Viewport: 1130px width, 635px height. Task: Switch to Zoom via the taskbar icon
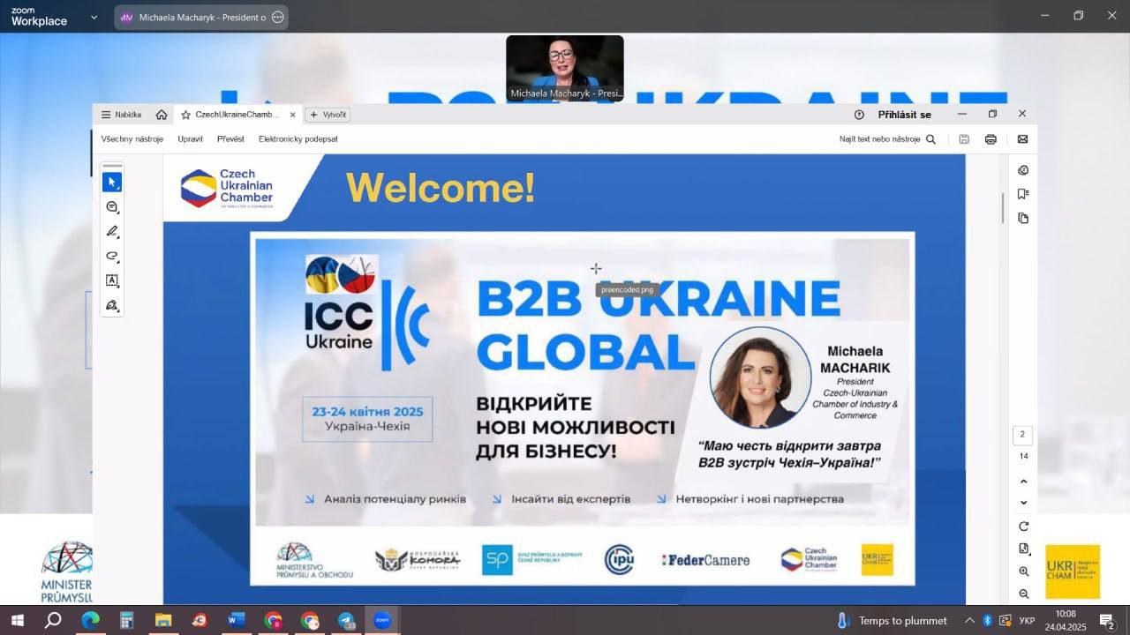click(x=382, y=620)
